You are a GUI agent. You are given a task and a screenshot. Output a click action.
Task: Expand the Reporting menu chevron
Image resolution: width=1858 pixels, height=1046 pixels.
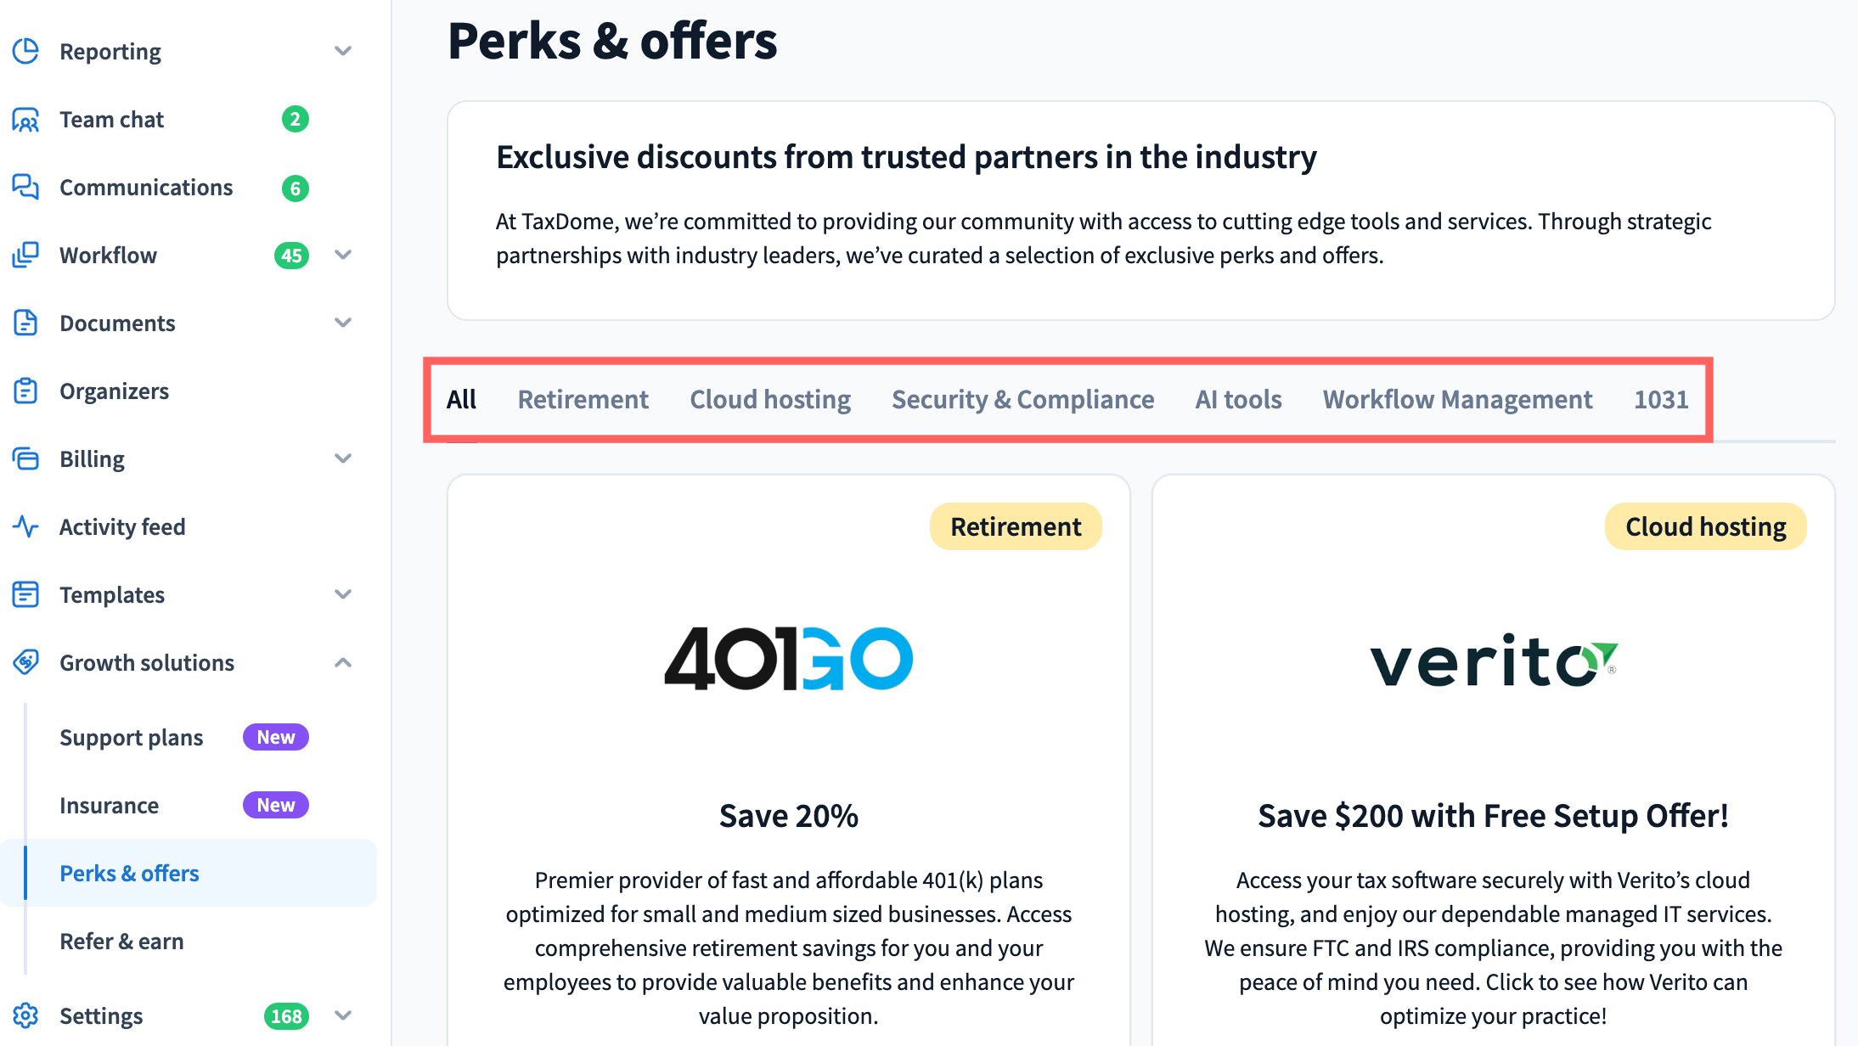point(343,51)
